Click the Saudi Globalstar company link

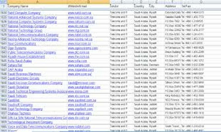click(x=18, y=87)
